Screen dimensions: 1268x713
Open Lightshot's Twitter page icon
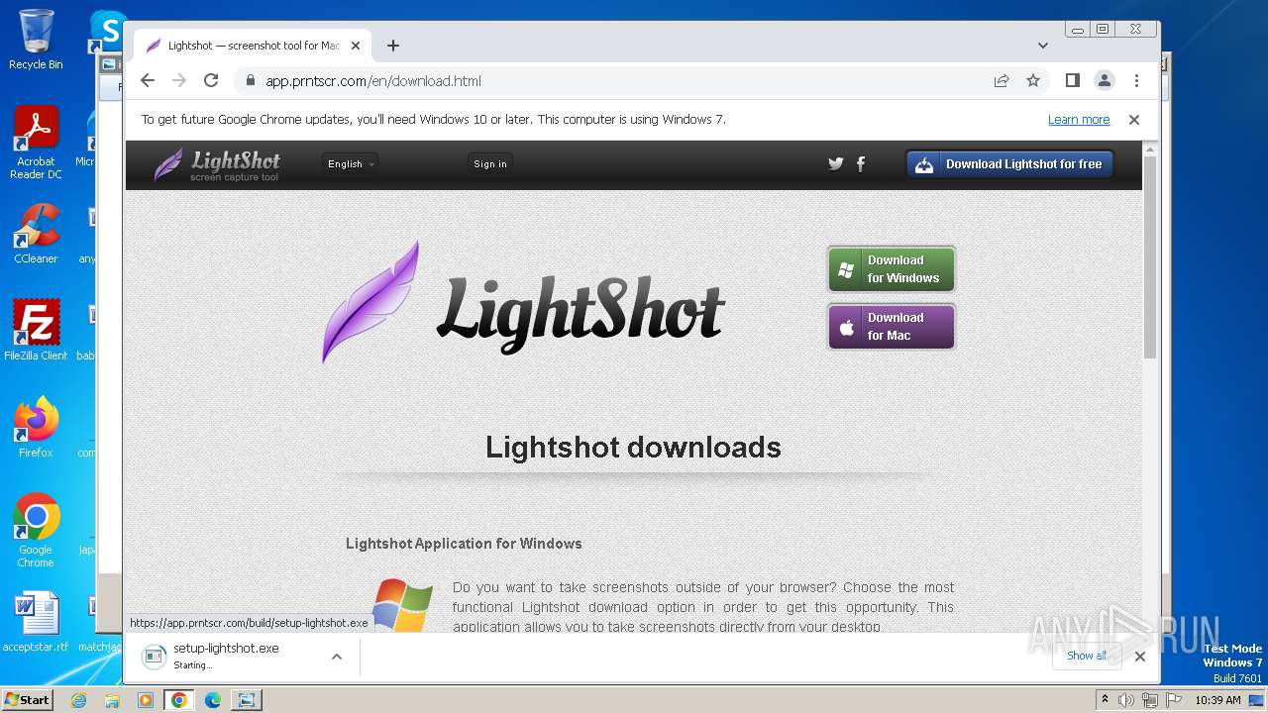(836, 164)
